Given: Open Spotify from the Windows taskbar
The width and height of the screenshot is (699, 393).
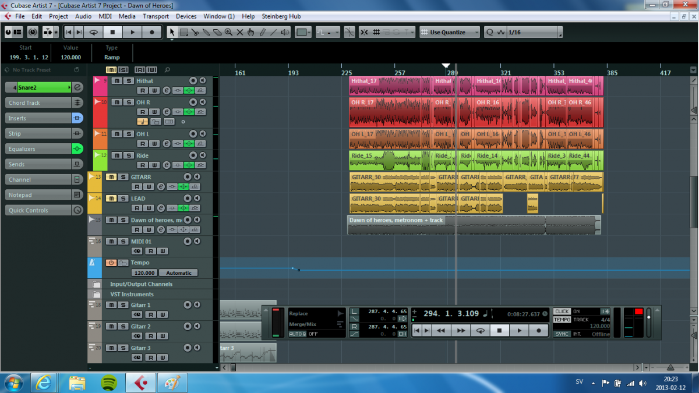Looking at the screenshot, I should click(109, 383).
